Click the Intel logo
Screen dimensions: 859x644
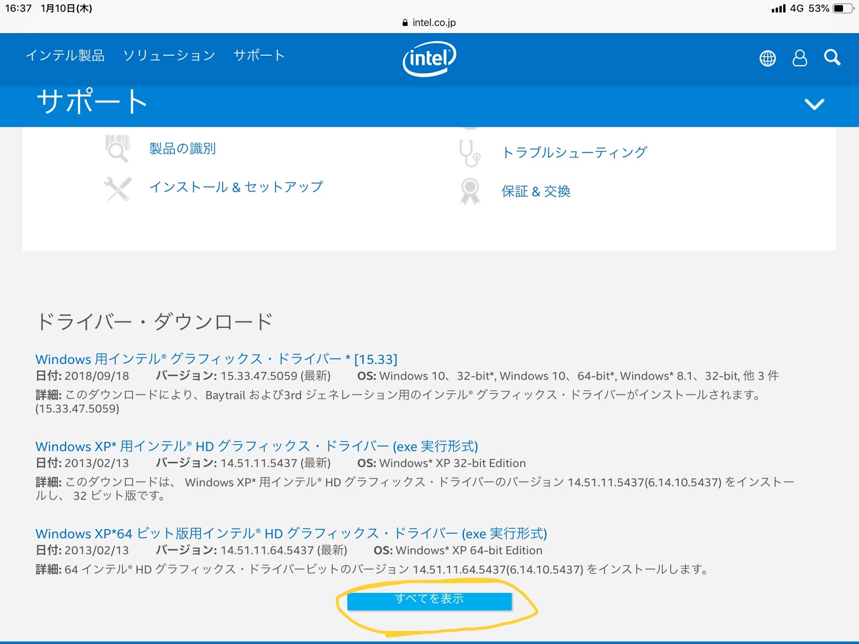click(x=429, y=58)
